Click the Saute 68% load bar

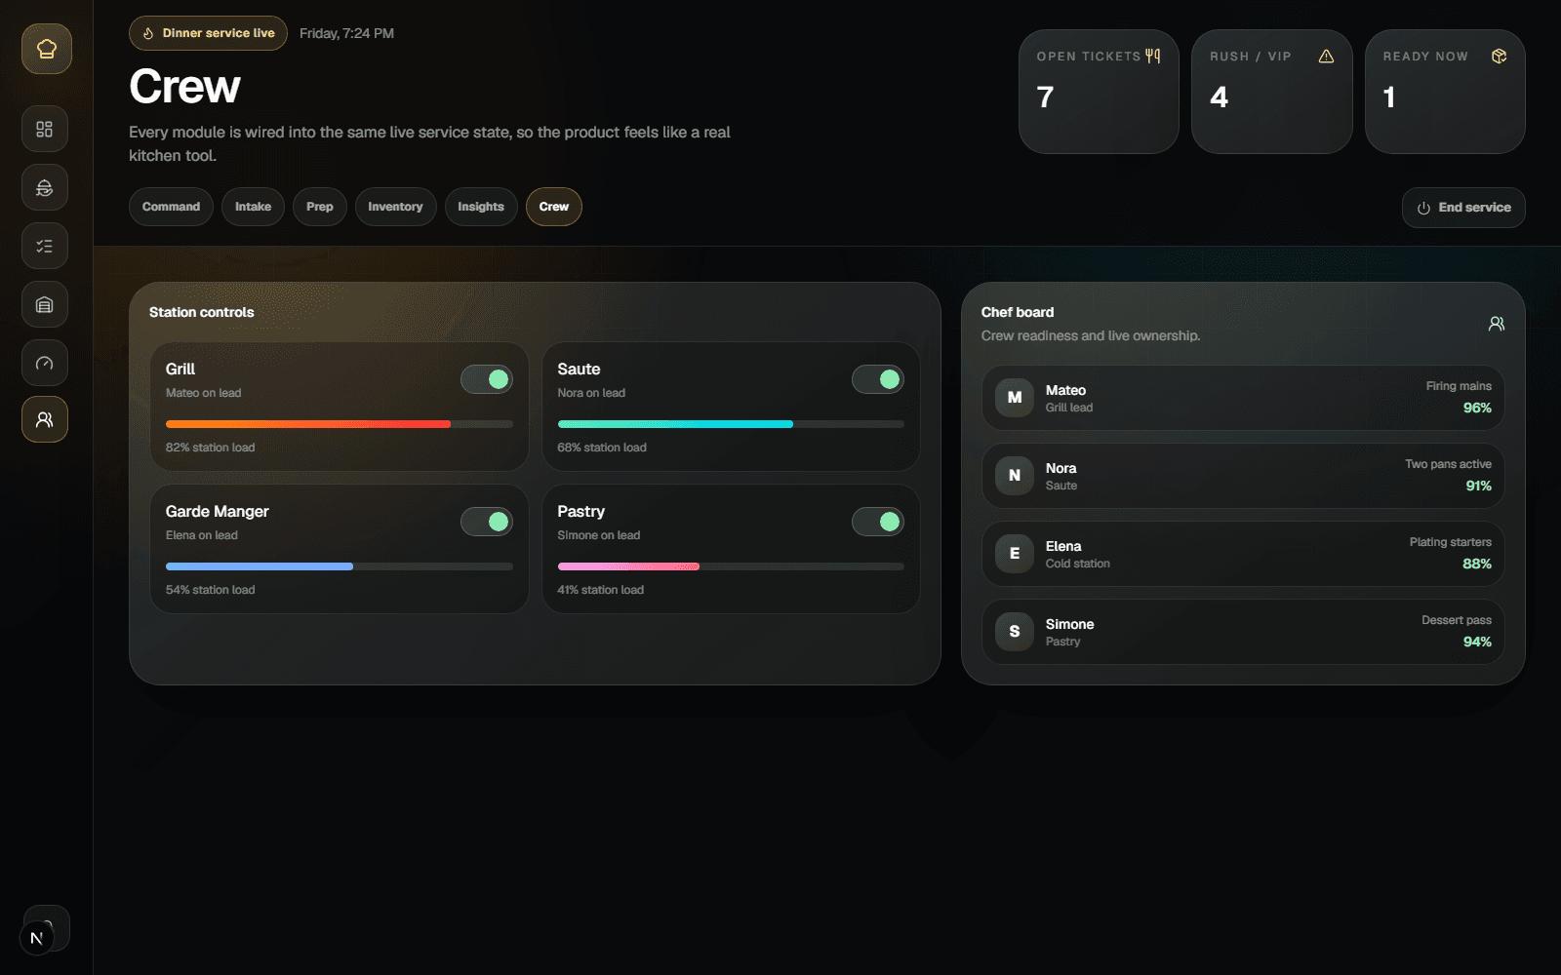(x=731, y=424)
